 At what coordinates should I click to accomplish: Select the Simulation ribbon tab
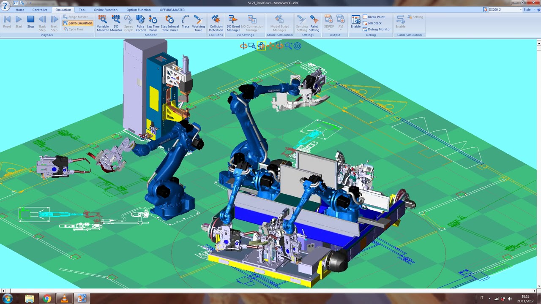[x=63, y=10]
